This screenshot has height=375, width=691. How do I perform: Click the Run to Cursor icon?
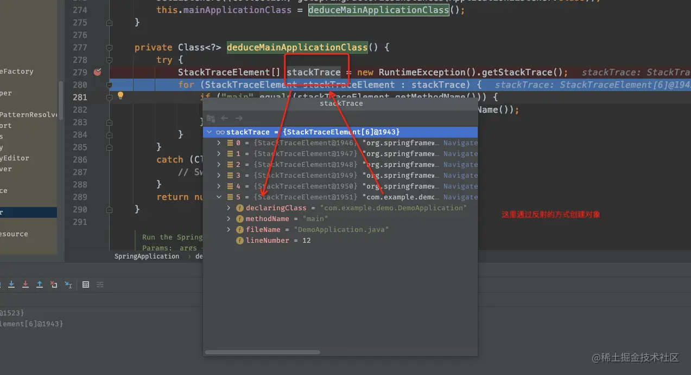pyautogui.click(x=68, y=285)
